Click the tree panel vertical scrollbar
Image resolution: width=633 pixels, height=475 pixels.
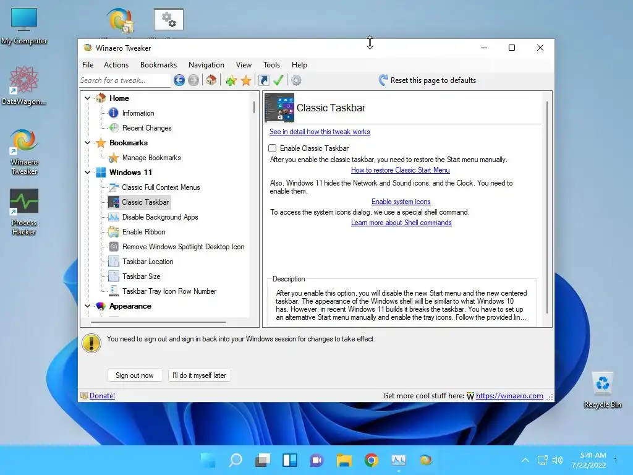pyautogui.click(x=254, y=108)
